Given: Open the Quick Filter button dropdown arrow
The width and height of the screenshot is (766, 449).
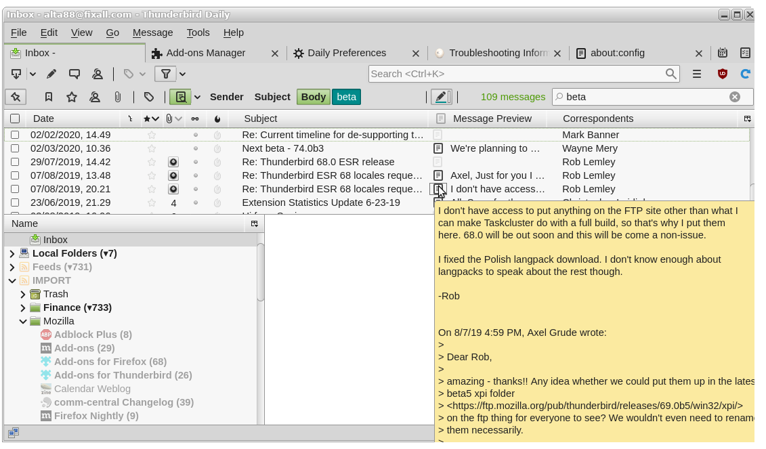Looking at the screenshot, I should [182, 74].
